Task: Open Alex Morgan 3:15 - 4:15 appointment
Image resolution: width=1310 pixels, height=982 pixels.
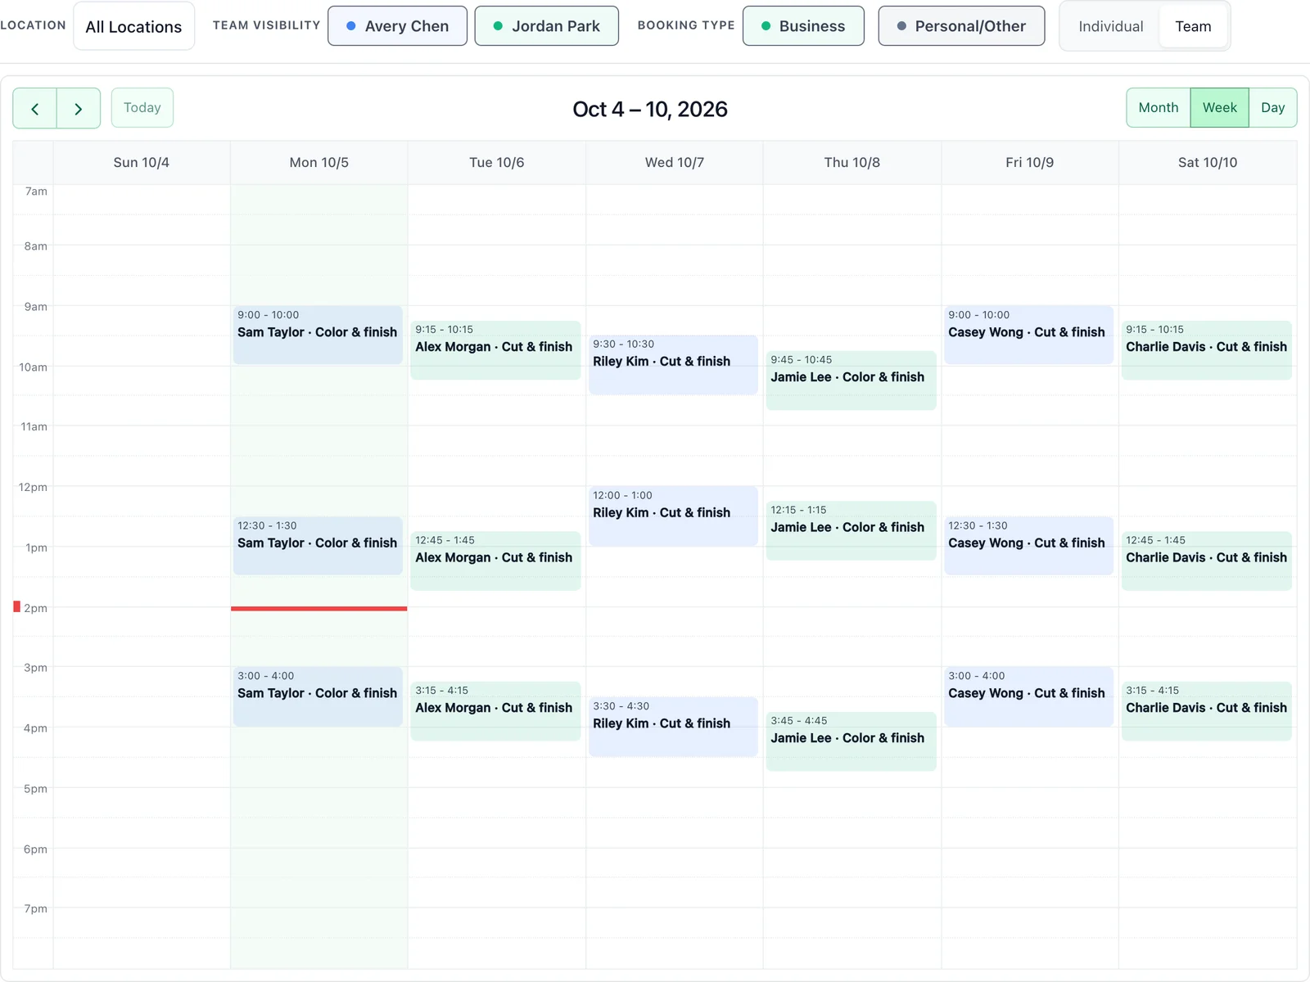Action: tap(495, 711)
